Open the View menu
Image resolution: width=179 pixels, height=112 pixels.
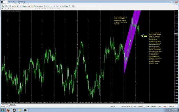[x=8, y=4]
